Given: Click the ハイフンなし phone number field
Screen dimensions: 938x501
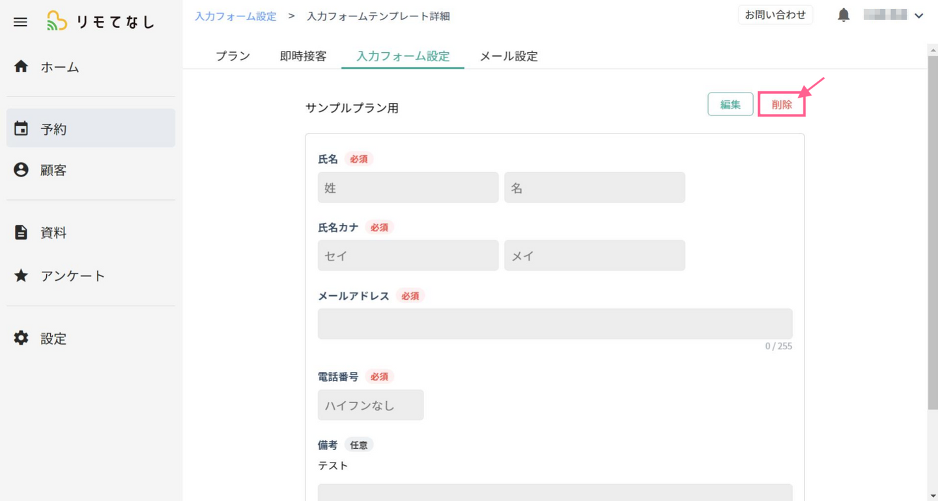Looking at the screenshot, I should click(x=371, y=405).
